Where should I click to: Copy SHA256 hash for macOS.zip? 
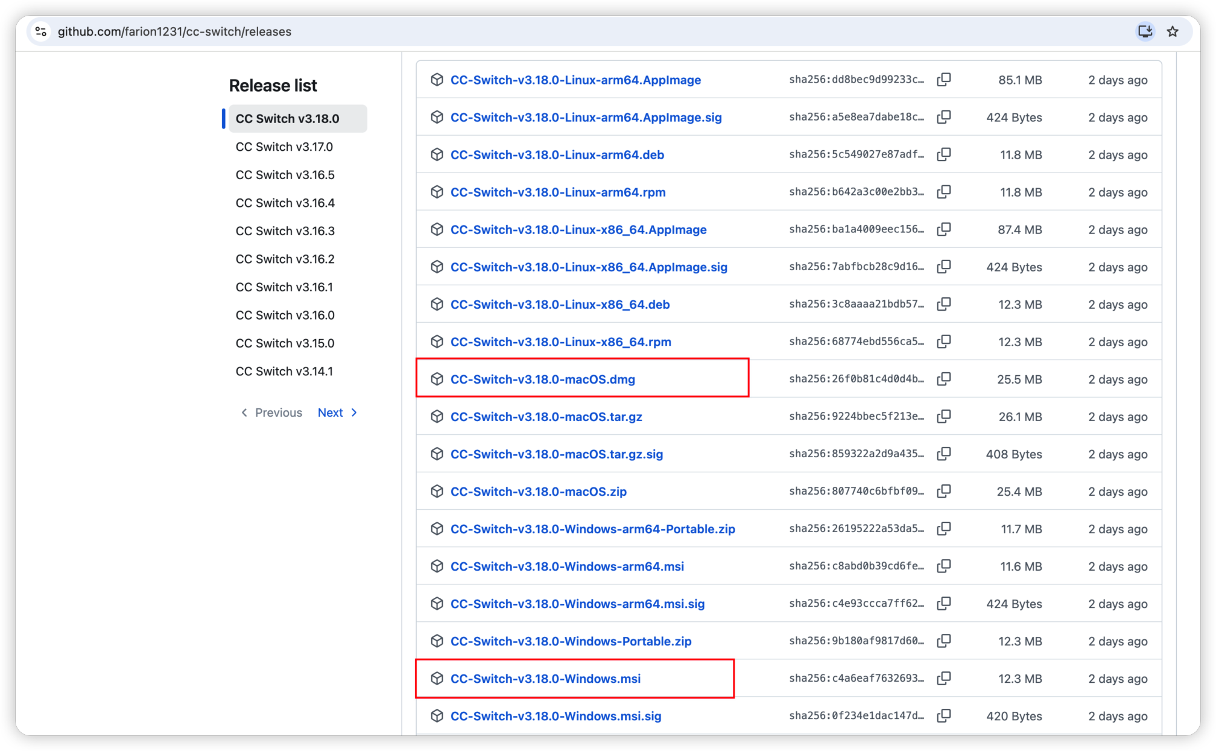click(944, 491)
